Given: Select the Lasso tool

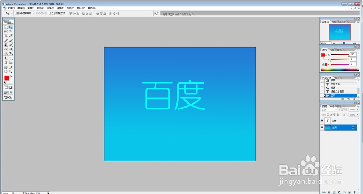Looking at the screenshot, I should (6, 31).
